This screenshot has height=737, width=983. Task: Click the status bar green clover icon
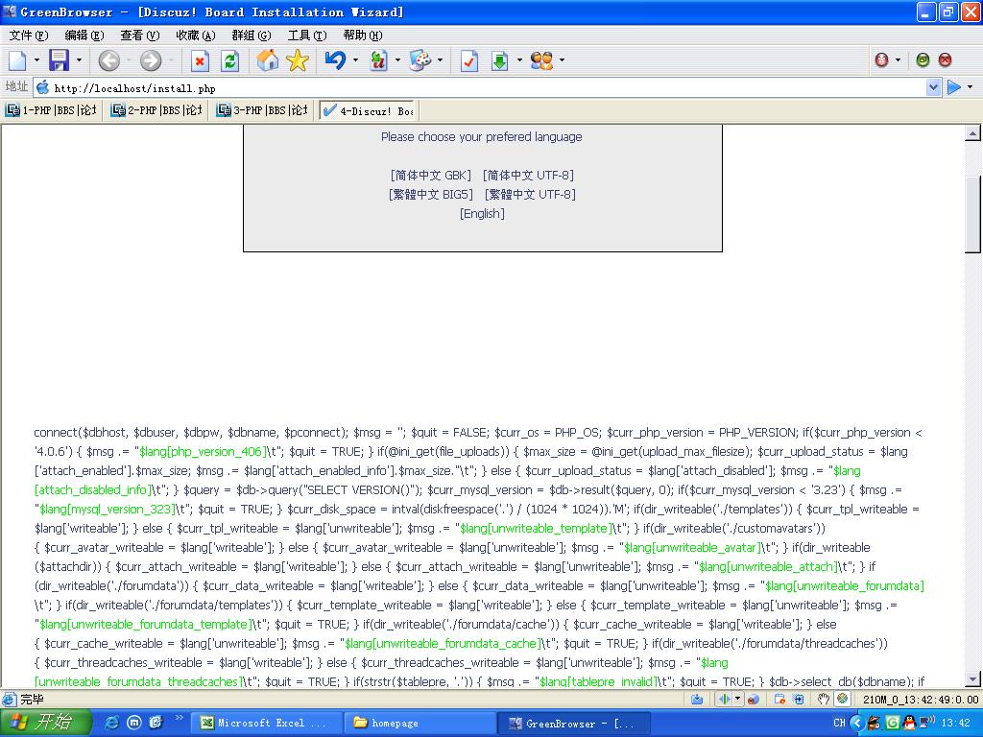pos(843,699)
